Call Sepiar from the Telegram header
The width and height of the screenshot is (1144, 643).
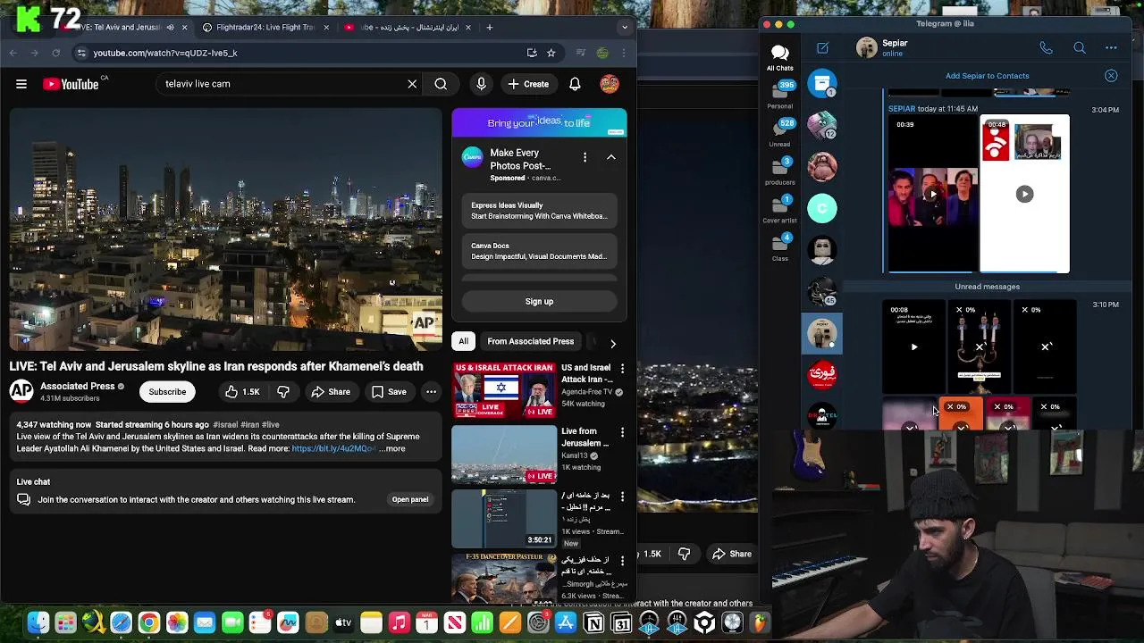1046,47
